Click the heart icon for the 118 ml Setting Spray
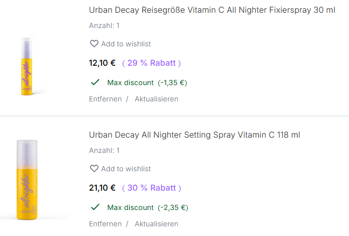349x236 pixels. 94,169
